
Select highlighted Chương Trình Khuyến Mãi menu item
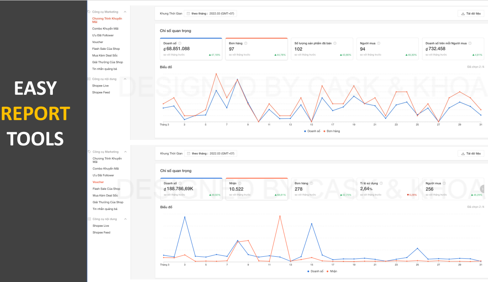(107, 20)
